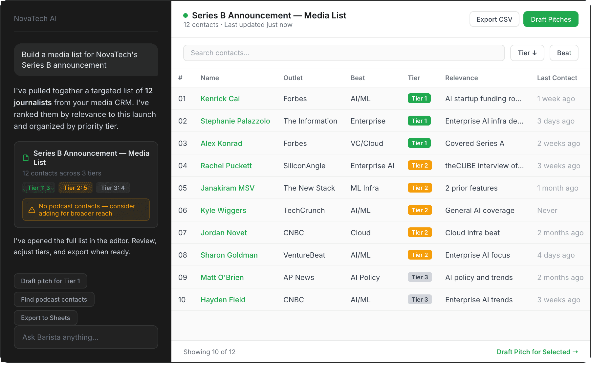Select 'The New Stack' outlet cell
Viewport: 591px width, 368px height.
click(309, 188)
